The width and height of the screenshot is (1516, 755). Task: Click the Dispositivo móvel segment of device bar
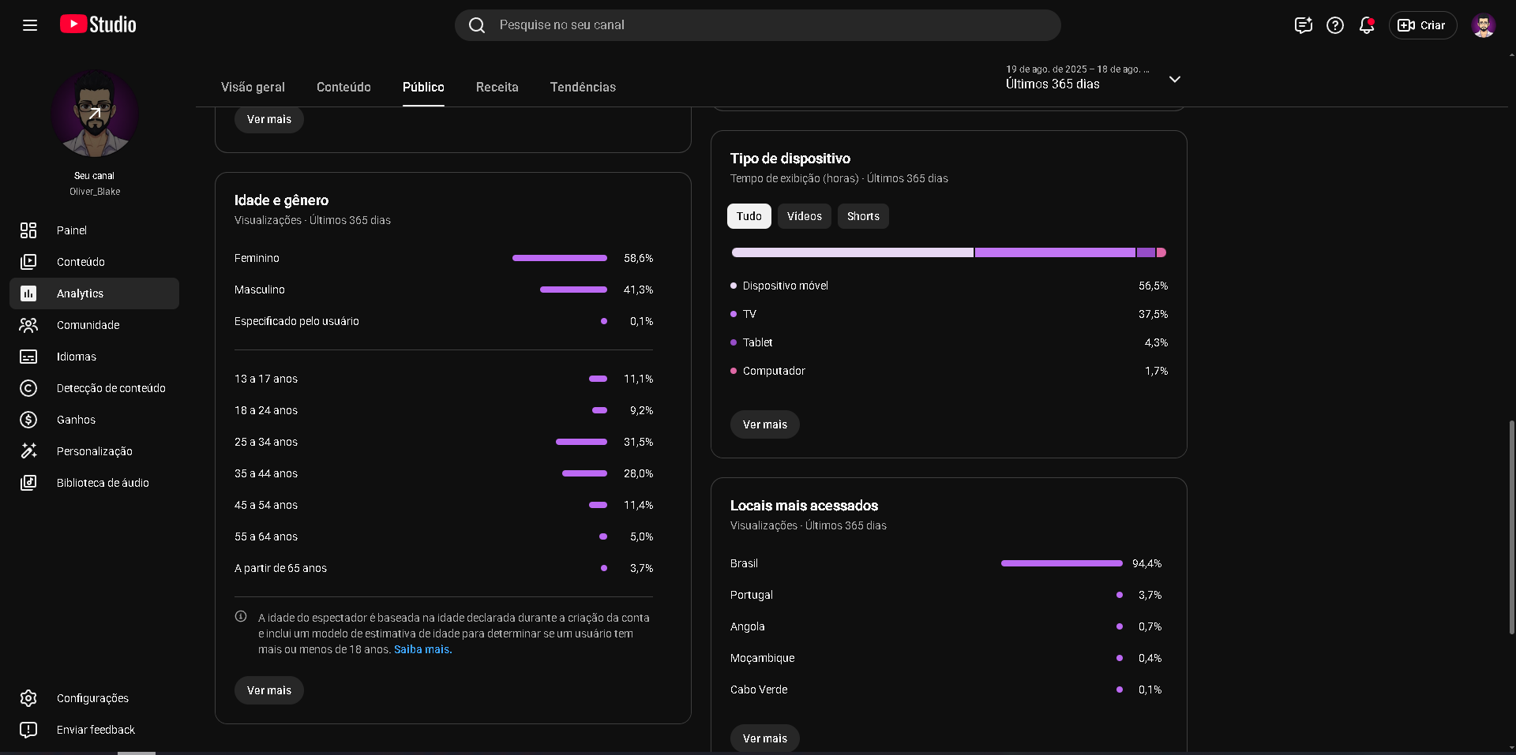pos(853,252)
